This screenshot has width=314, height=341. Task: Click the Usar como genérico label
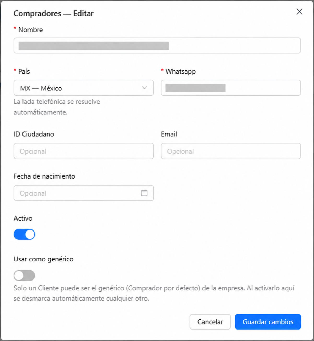coord(44,259)
